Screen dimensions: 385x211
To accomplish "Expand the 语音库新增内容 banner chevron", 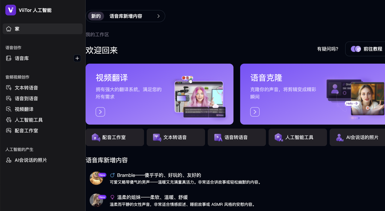I will pyautogui.click(x=159, y=16).
